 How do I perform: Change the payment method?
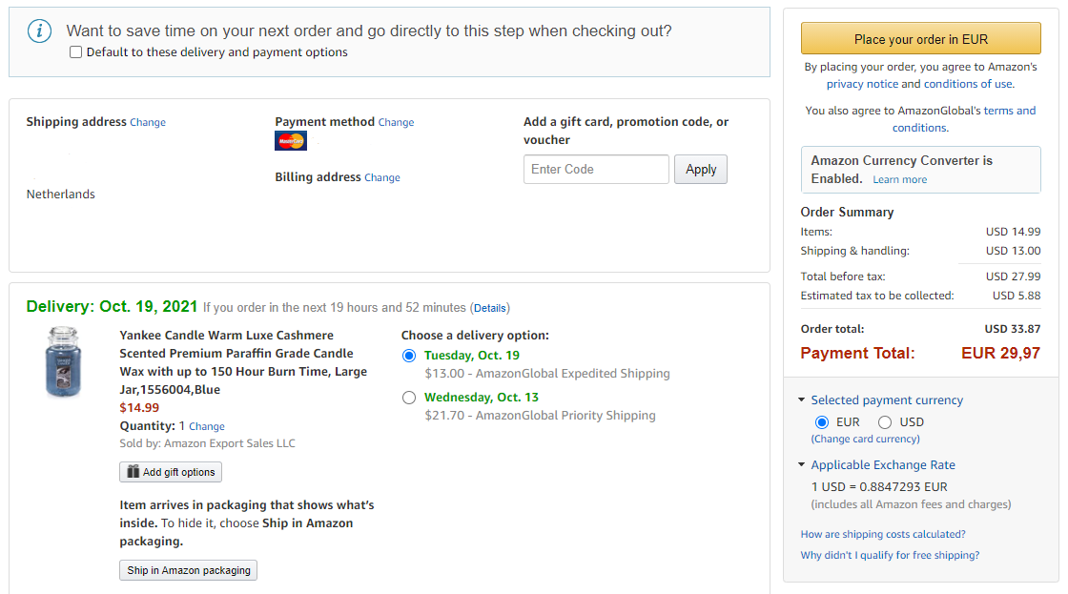[397, 123]
